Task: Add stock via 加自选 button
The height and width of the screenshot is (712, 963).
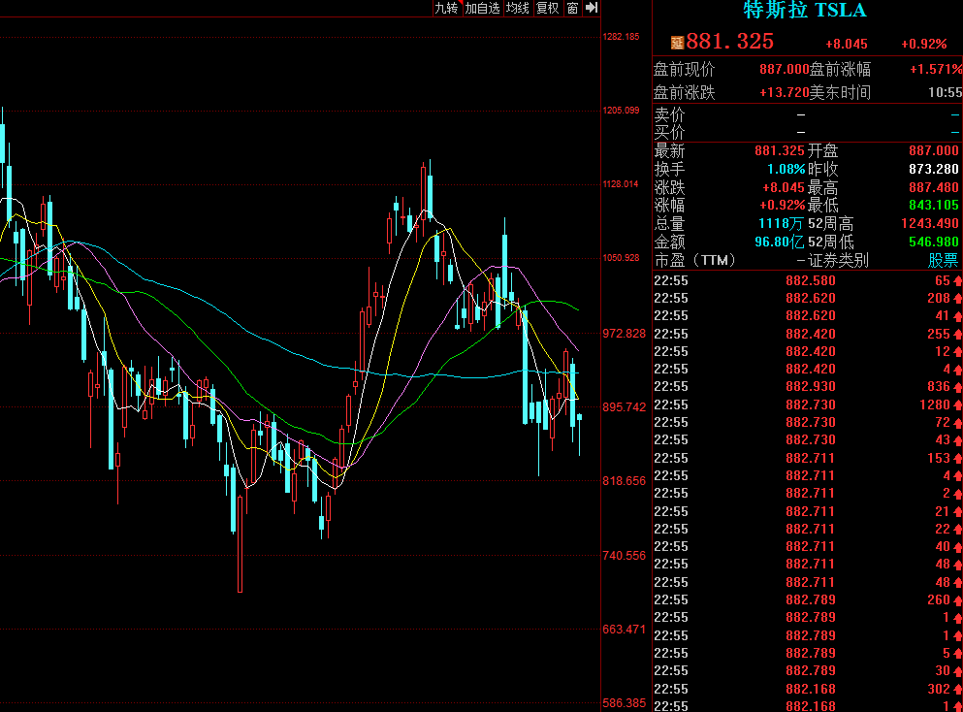Action: point(482,8)
